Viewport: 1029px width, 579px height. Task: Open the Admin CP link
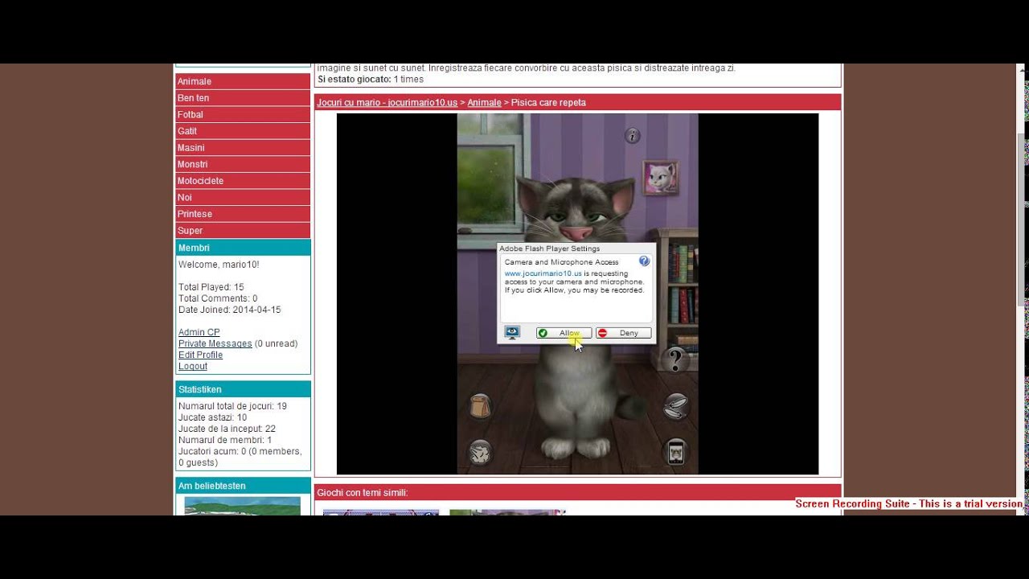(x=199, y=332)
